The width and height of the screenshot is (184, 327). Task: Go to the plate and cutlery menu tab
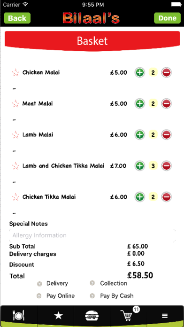(x=19, y=316)
